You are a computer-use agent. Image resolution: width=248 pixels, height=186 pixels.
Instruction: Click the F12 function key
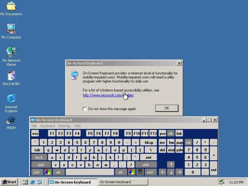tap(153, 134)
